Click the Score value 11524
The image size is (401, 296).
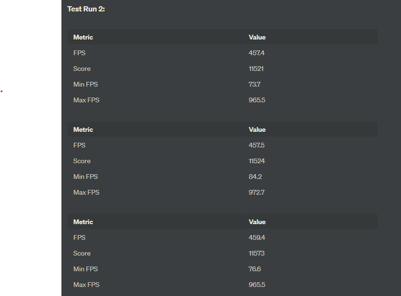coord(257,161)
